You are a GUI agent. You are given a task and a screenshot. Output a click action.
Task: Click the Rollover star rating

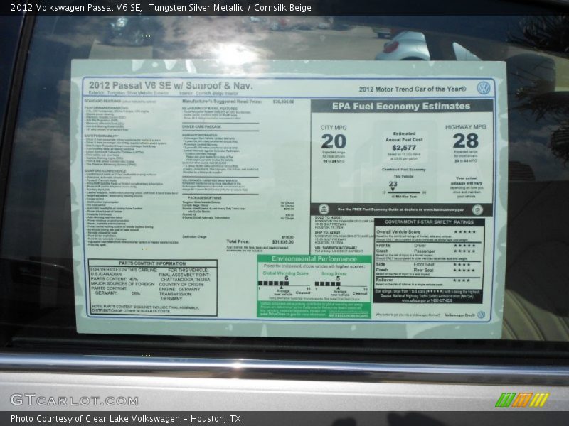point(461,280)
